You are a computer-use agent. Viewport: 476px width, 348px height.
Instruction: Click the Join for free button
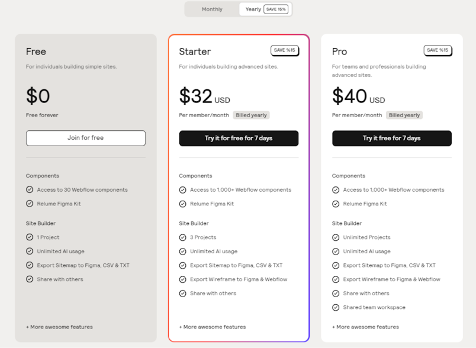(86, 138)
